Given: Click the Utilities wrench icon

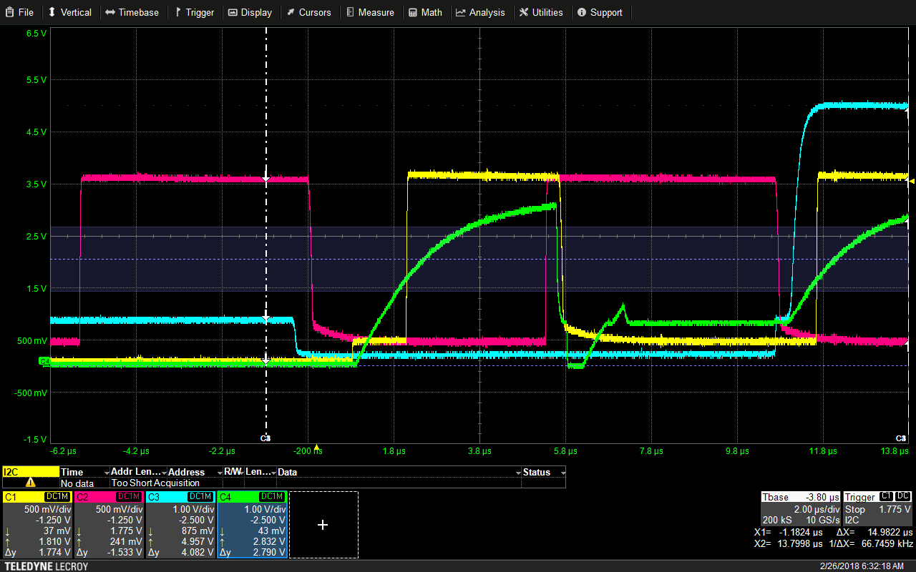Looking at the screenshot, I should click(524, 12).
